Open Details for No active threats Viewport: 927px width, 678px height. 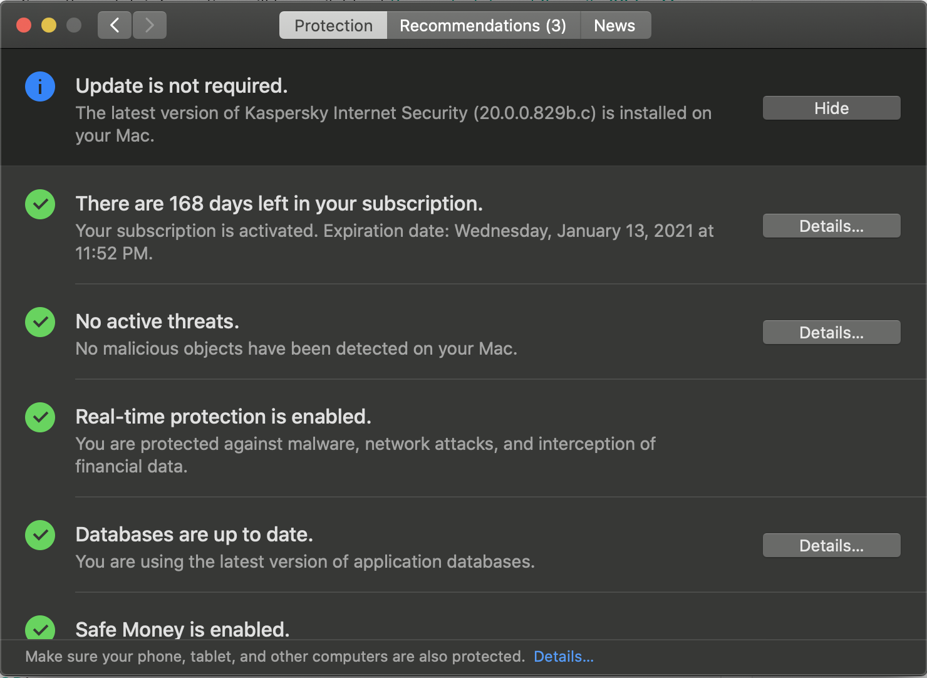(x=831, y=332)
